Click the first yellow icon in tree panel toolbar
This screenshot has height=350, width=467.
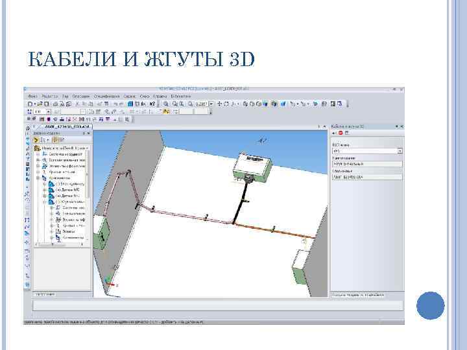(36, 140)
